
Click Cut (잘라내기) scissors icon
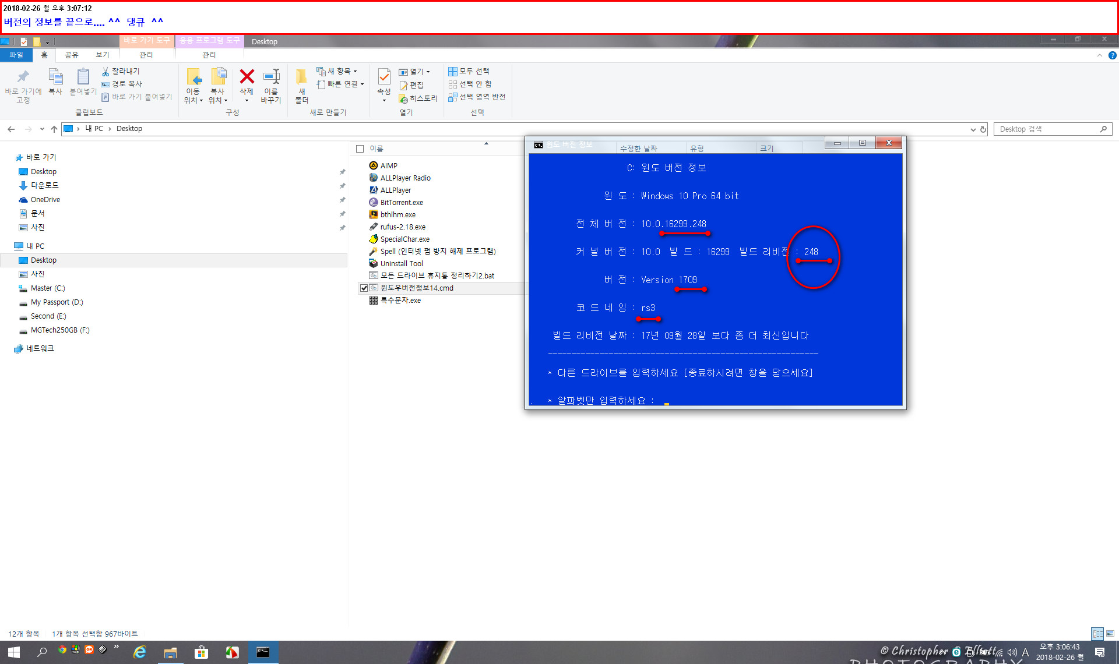[x=121, y=71]
